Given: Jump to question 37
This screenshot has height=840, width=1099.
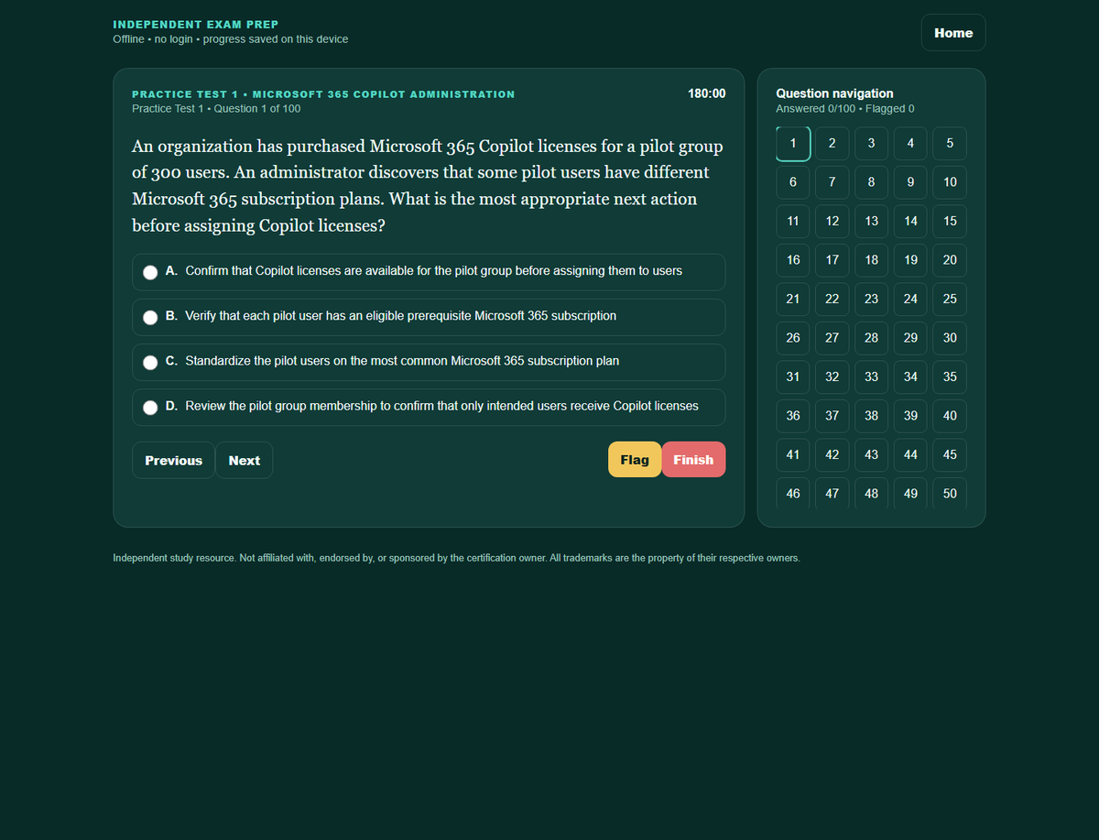Looking at the screenshot, I should pyautogui.click(x=832, y=415).
